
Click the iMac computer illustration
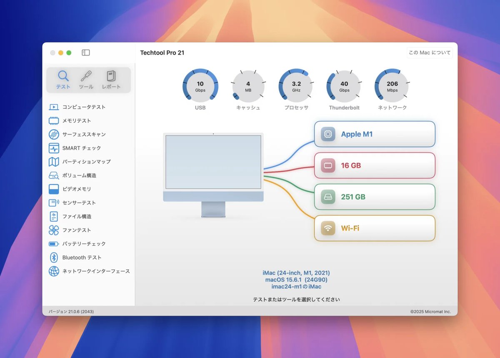click(x=213, y=175)
